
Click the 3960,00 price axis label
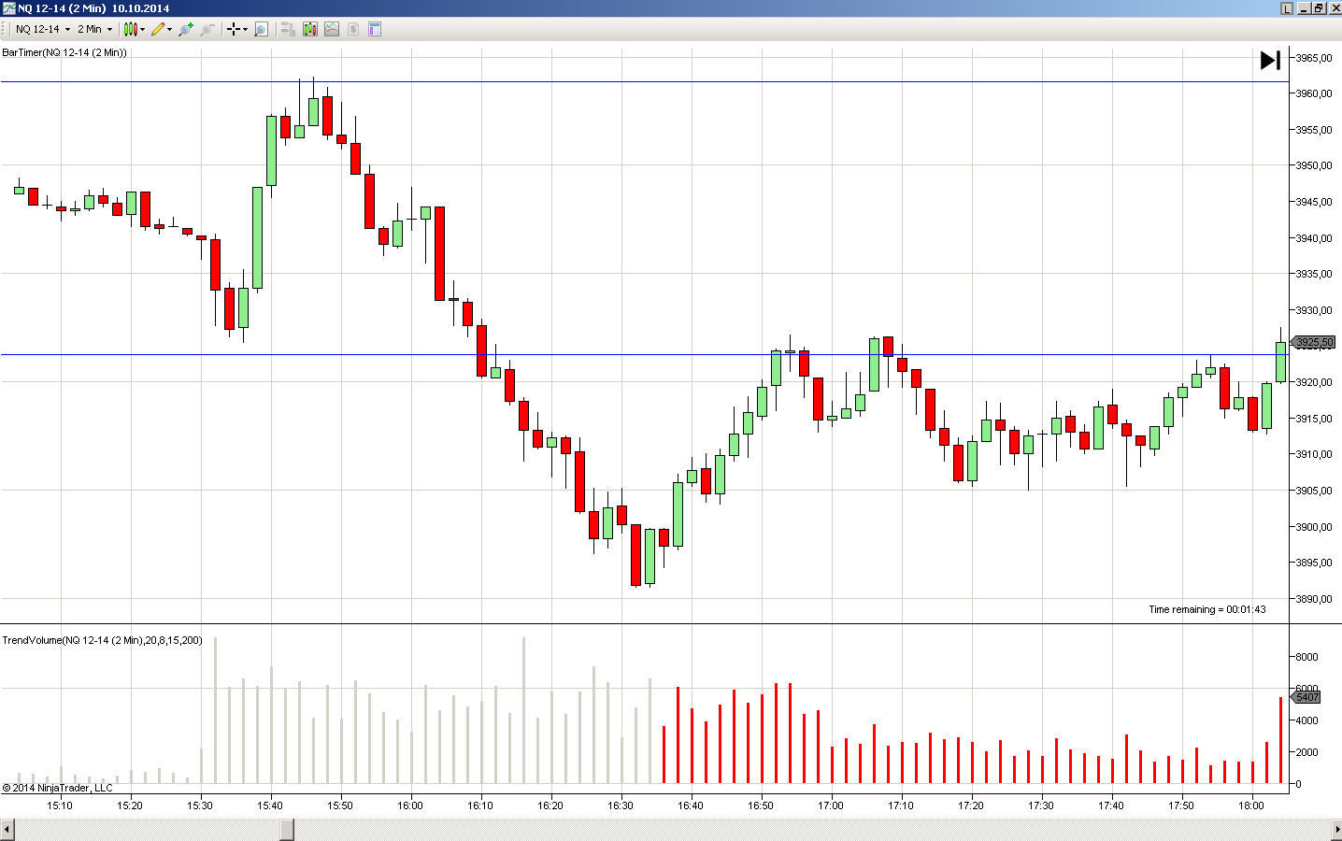[x=1313, y=93]
